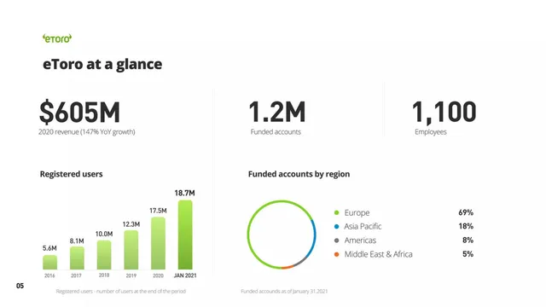The image size is (546, 307).
Task: Click the 18% value for Asia Pacific
Action: 466,226
